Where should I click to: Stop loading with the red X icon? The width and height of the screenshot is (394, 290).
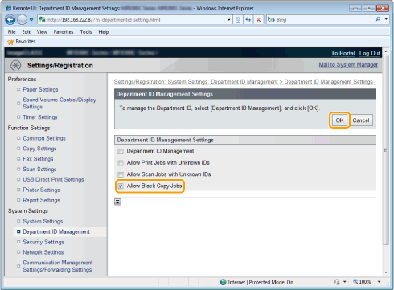coord(258,20)
